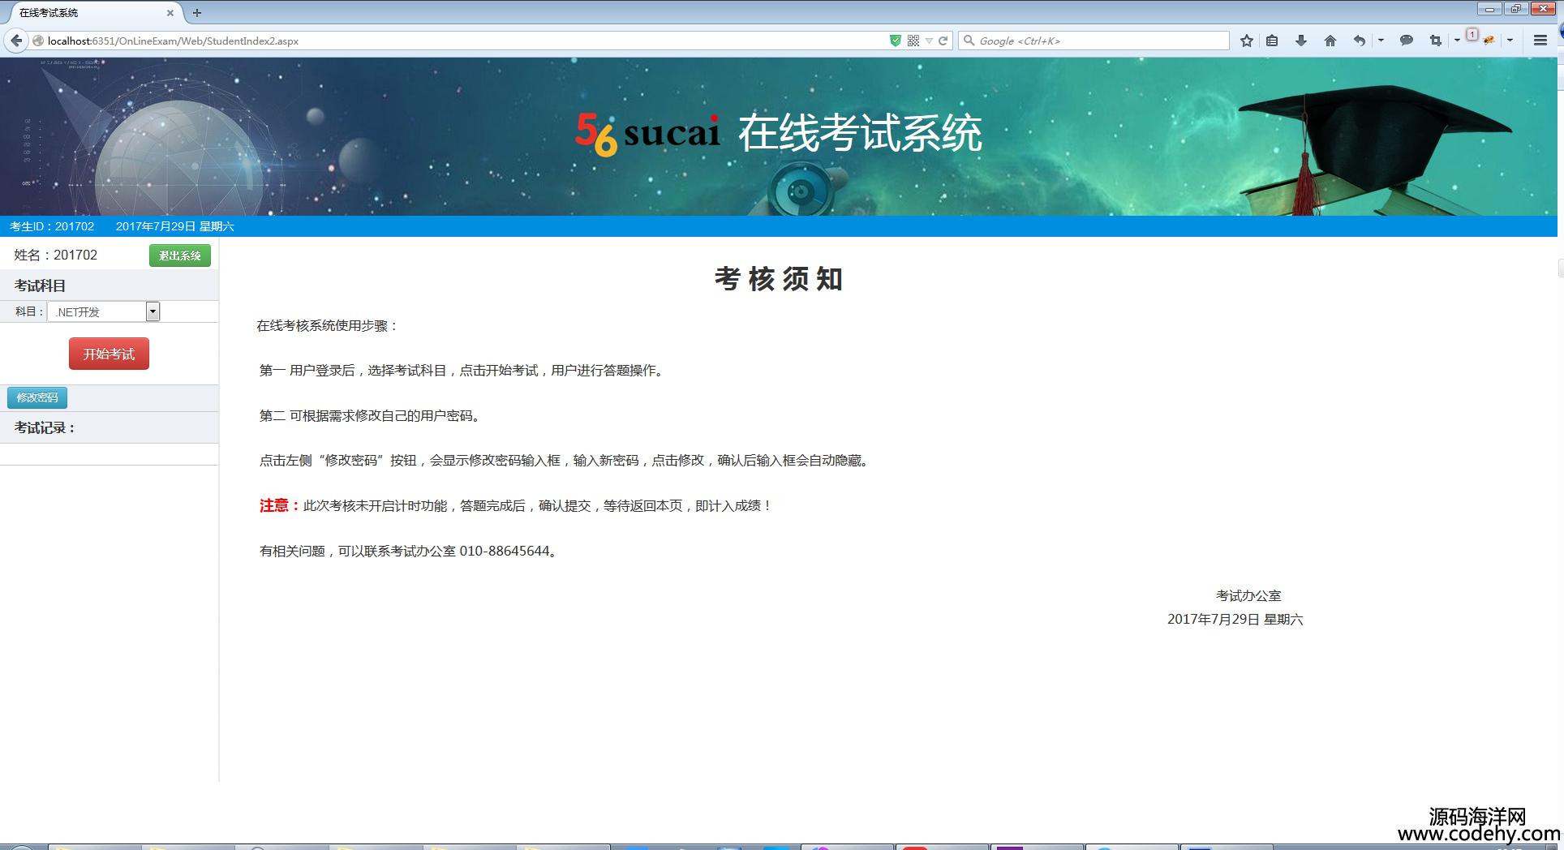Click the undo arrow toolbar icon

pos(1360,41)
